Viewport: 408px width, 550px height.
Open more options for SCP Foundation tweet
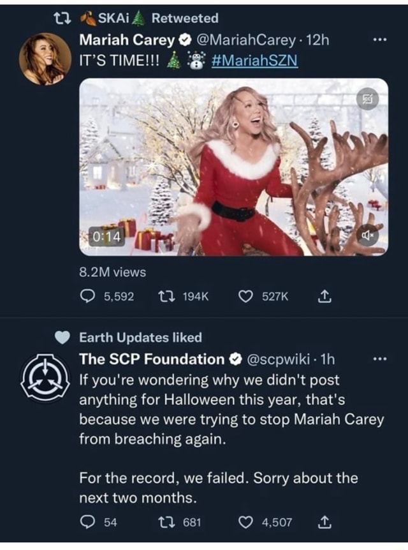[380, 359]
